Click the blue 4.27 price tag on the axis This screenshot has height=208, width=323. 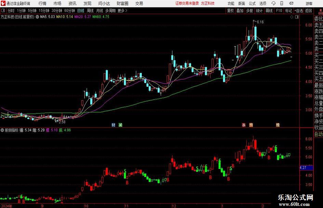click(x=306, y=168)
